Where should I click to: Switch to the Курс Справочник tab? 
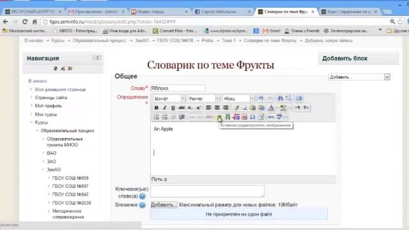coord(349,11)
